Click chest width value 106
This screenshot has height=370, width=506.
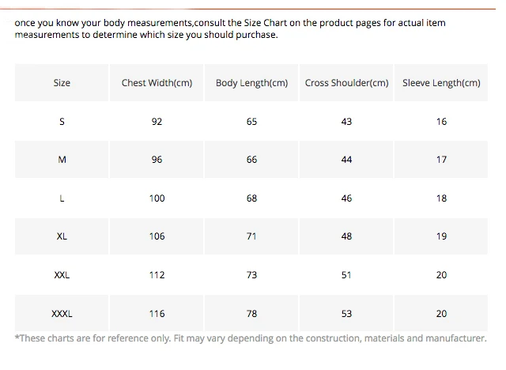[157, 236]
